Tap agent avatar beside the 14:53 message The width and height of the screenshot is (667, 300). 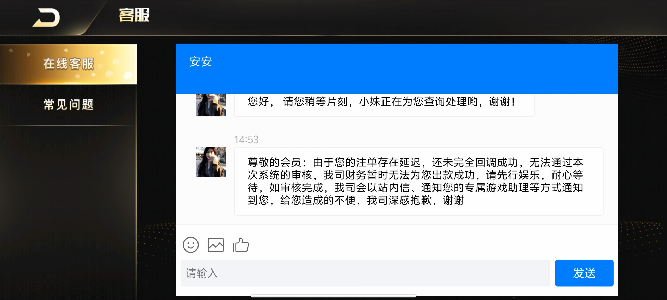click(x=211, y=162)
